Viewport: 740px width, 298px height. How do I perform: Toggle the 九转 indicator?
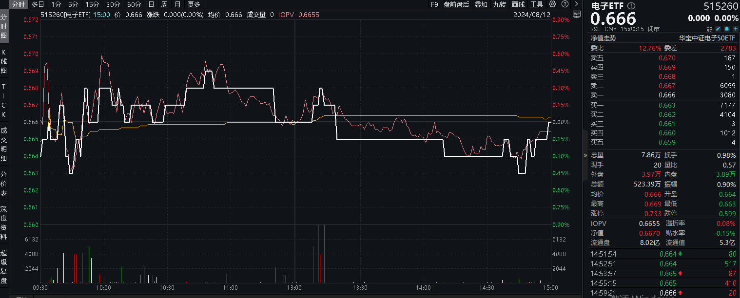[x=499, y=4]
